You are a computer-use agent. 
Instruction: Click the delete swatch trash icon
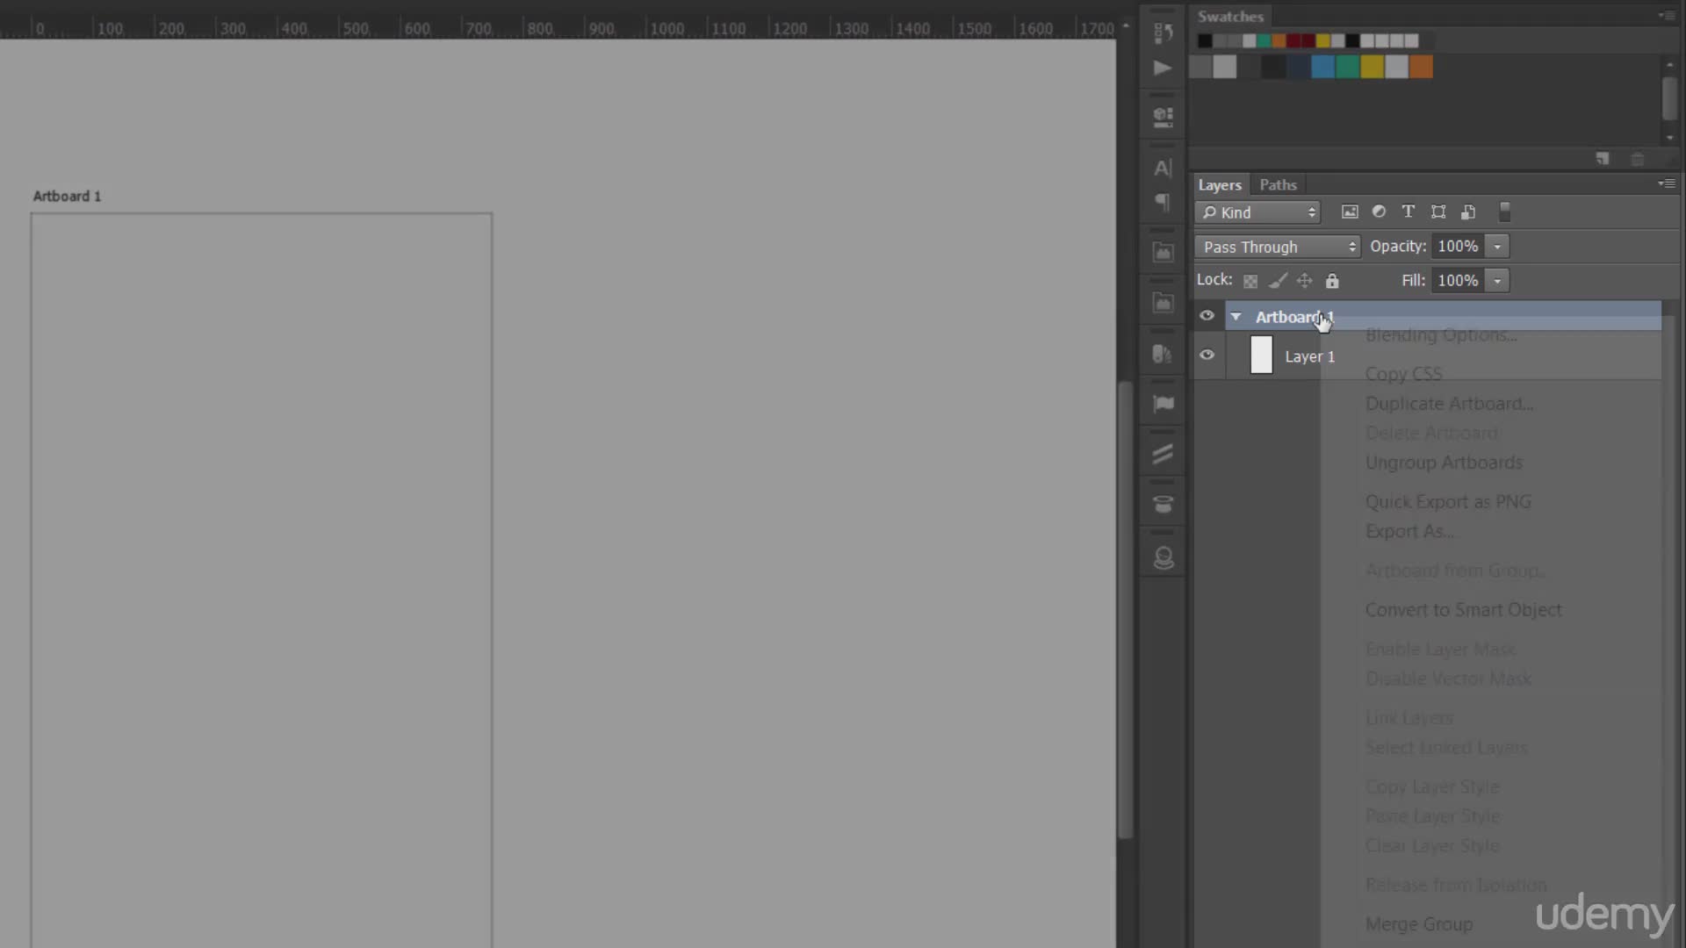pos(1637,159)
